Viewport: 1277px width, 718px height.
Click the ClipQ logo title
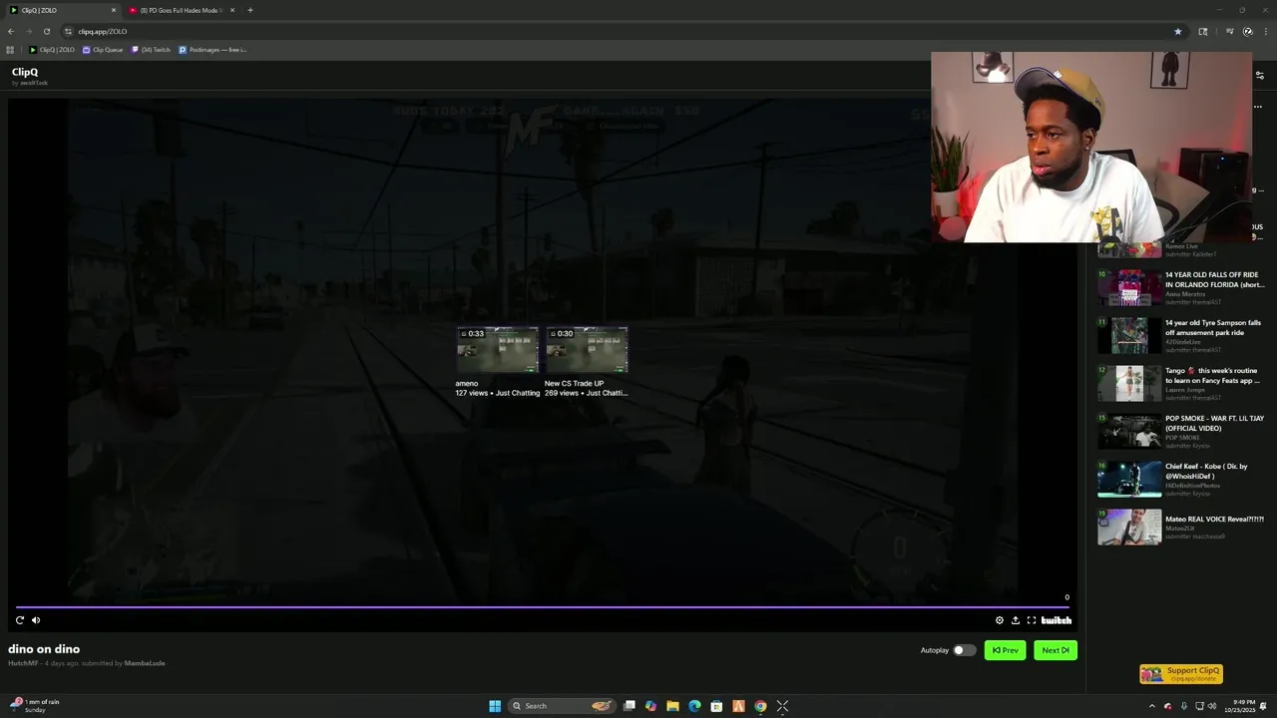pos(25,72)
